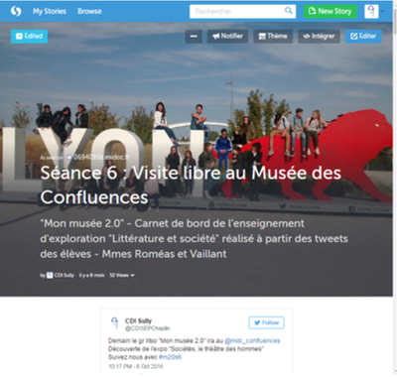
Task: Open the user profile avatar icon
Action: (x=371, y=11)
